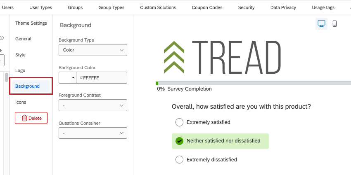Expand the Foreground Contrast dropdown
Viewport: 351px width, 175px height.
click(x=92, y=105)
